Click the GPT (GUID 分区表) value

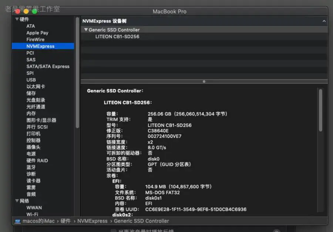pos(169,164)
